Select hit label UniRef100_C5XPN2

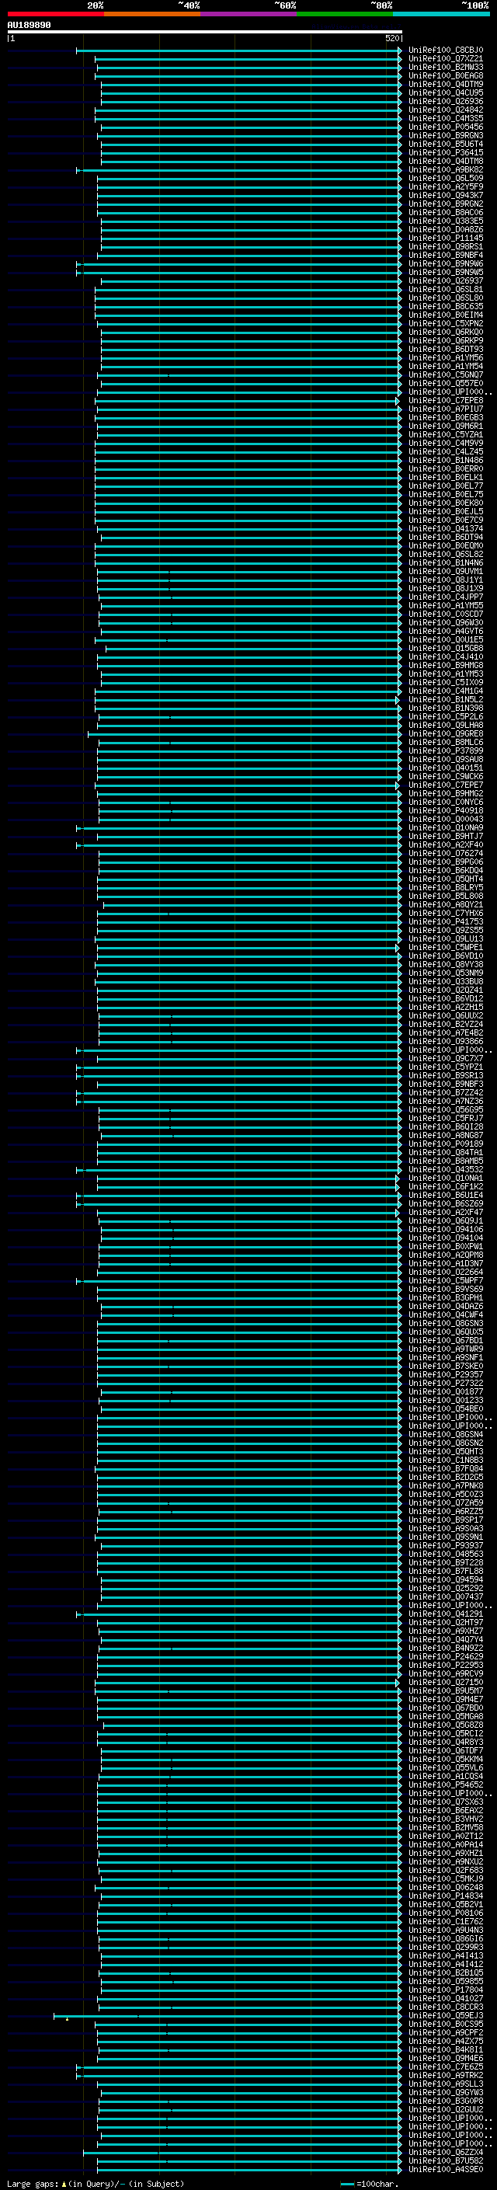click(446, 324)
